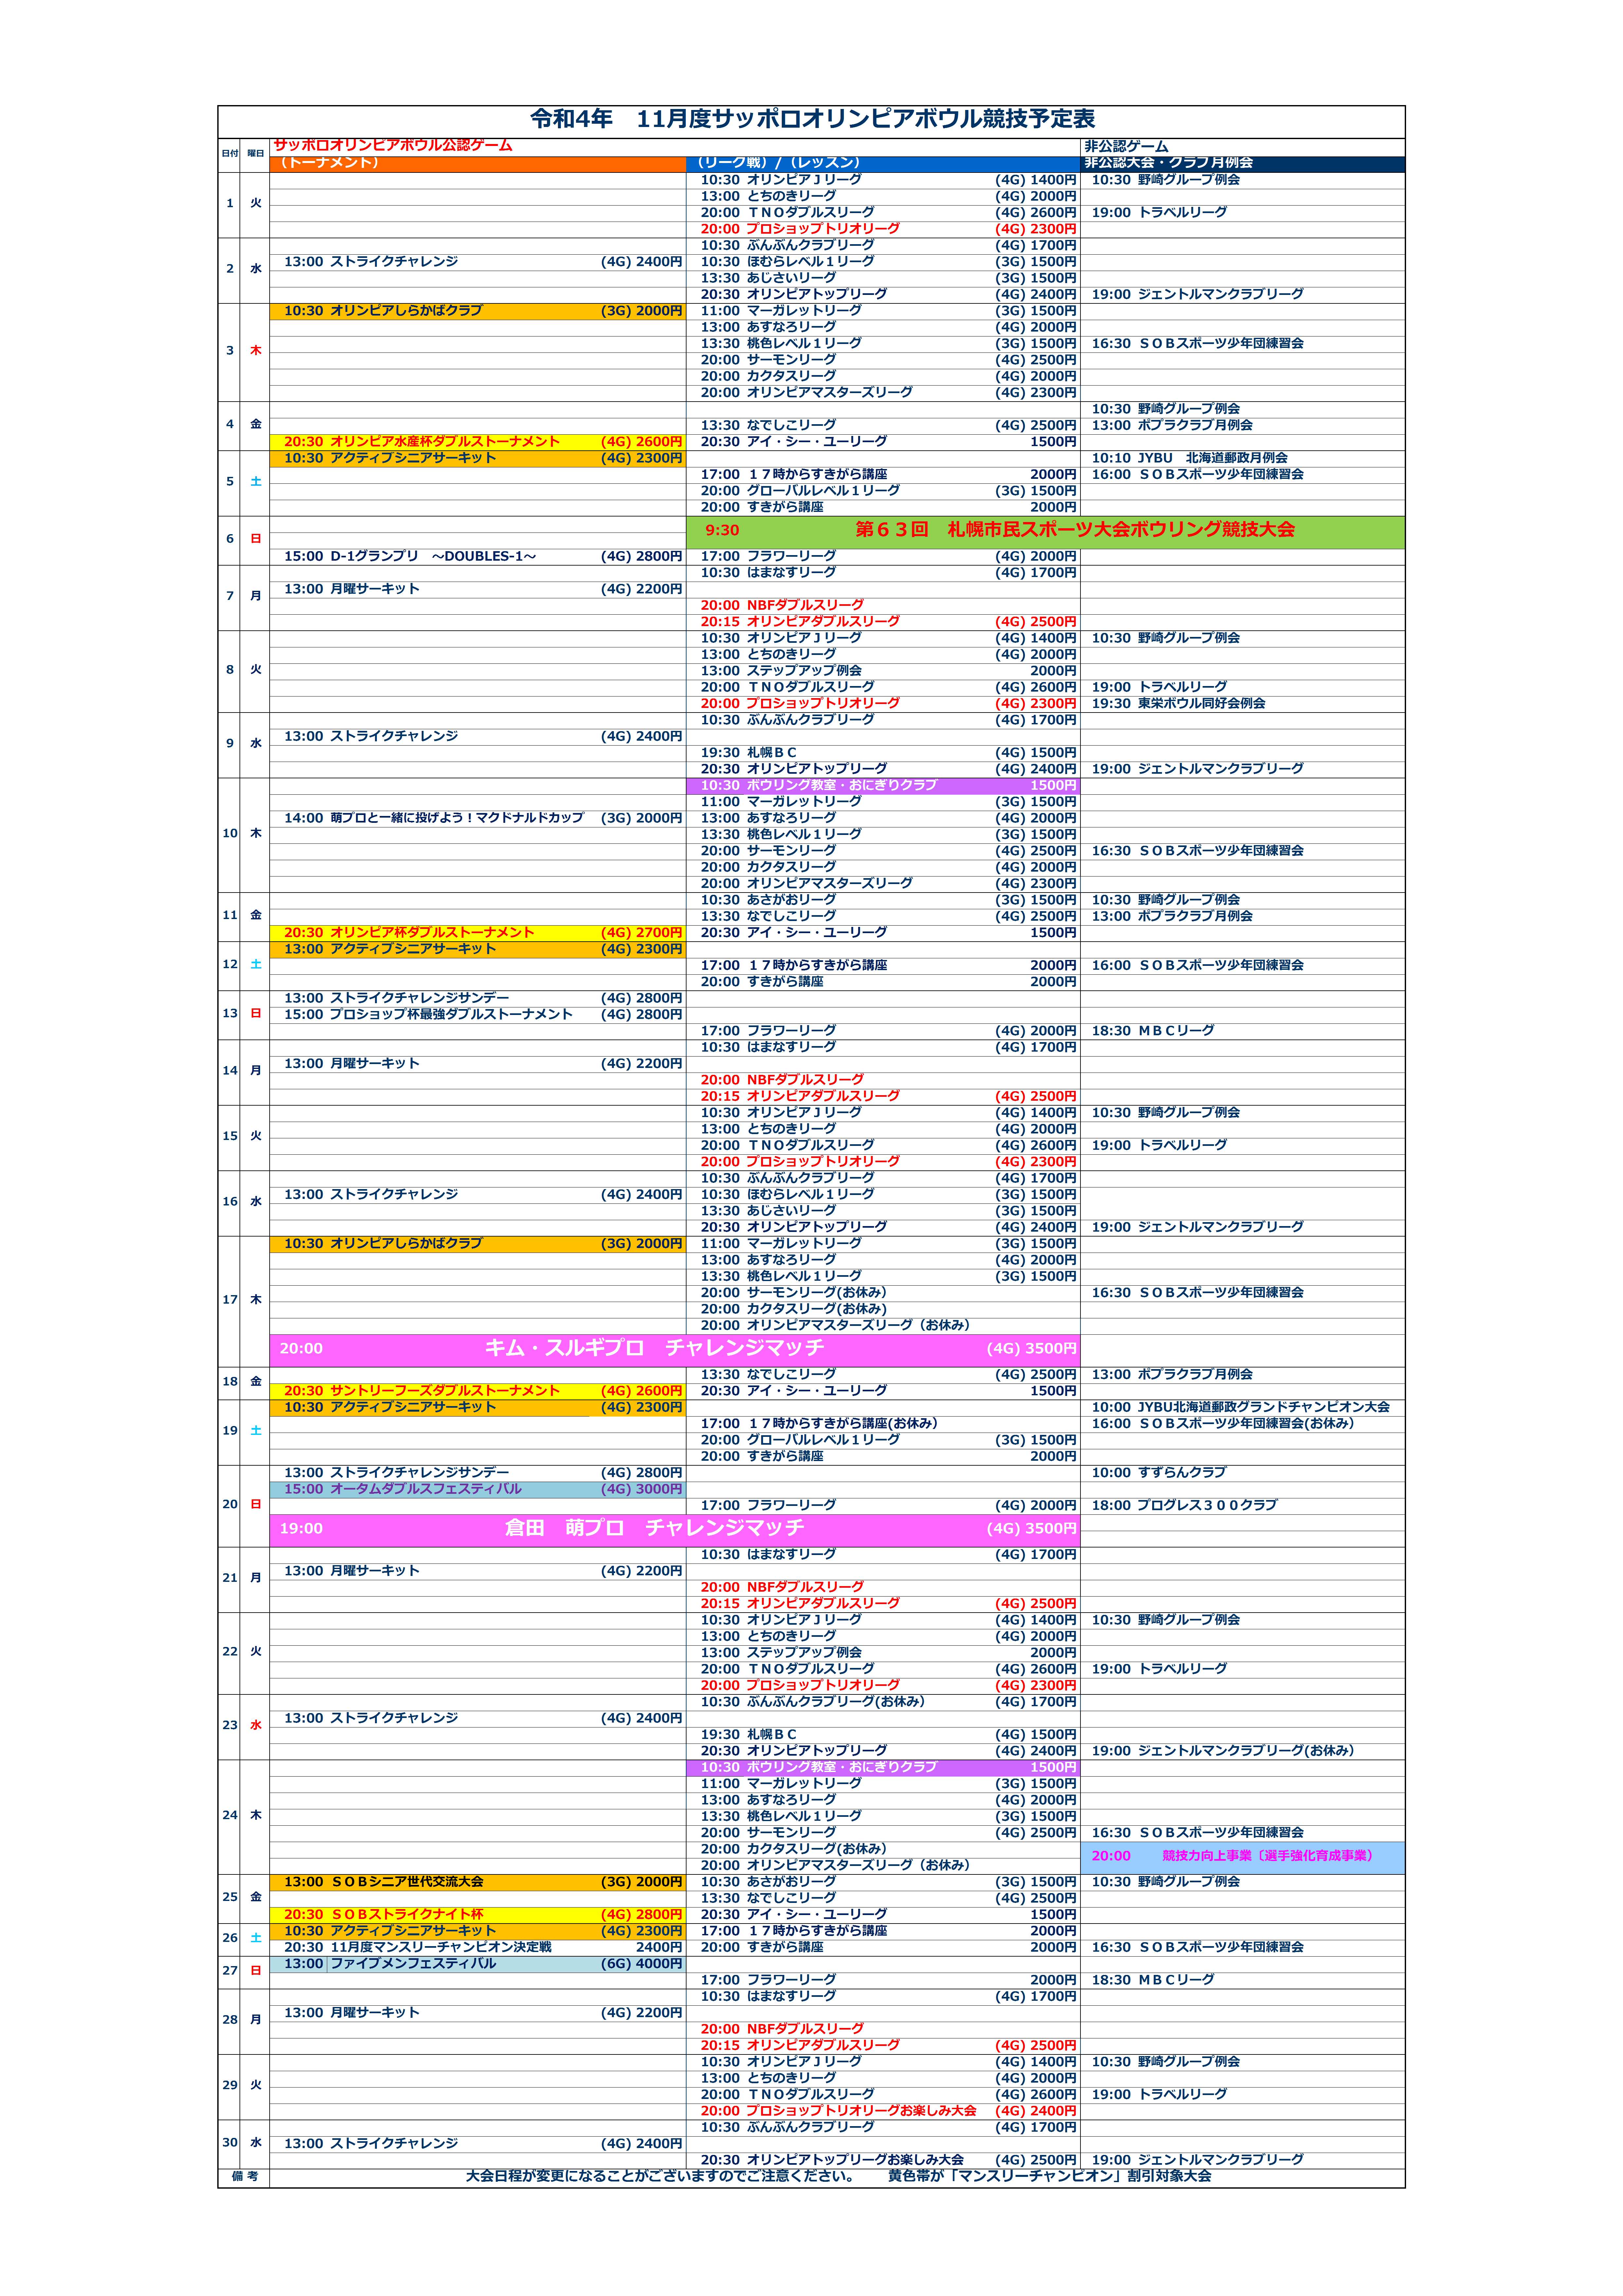1623x2296 pixels.
Task: Click the title 令和4年 11月度サッポロオリンピアボウル競技予定表
Action: point(812,119)
